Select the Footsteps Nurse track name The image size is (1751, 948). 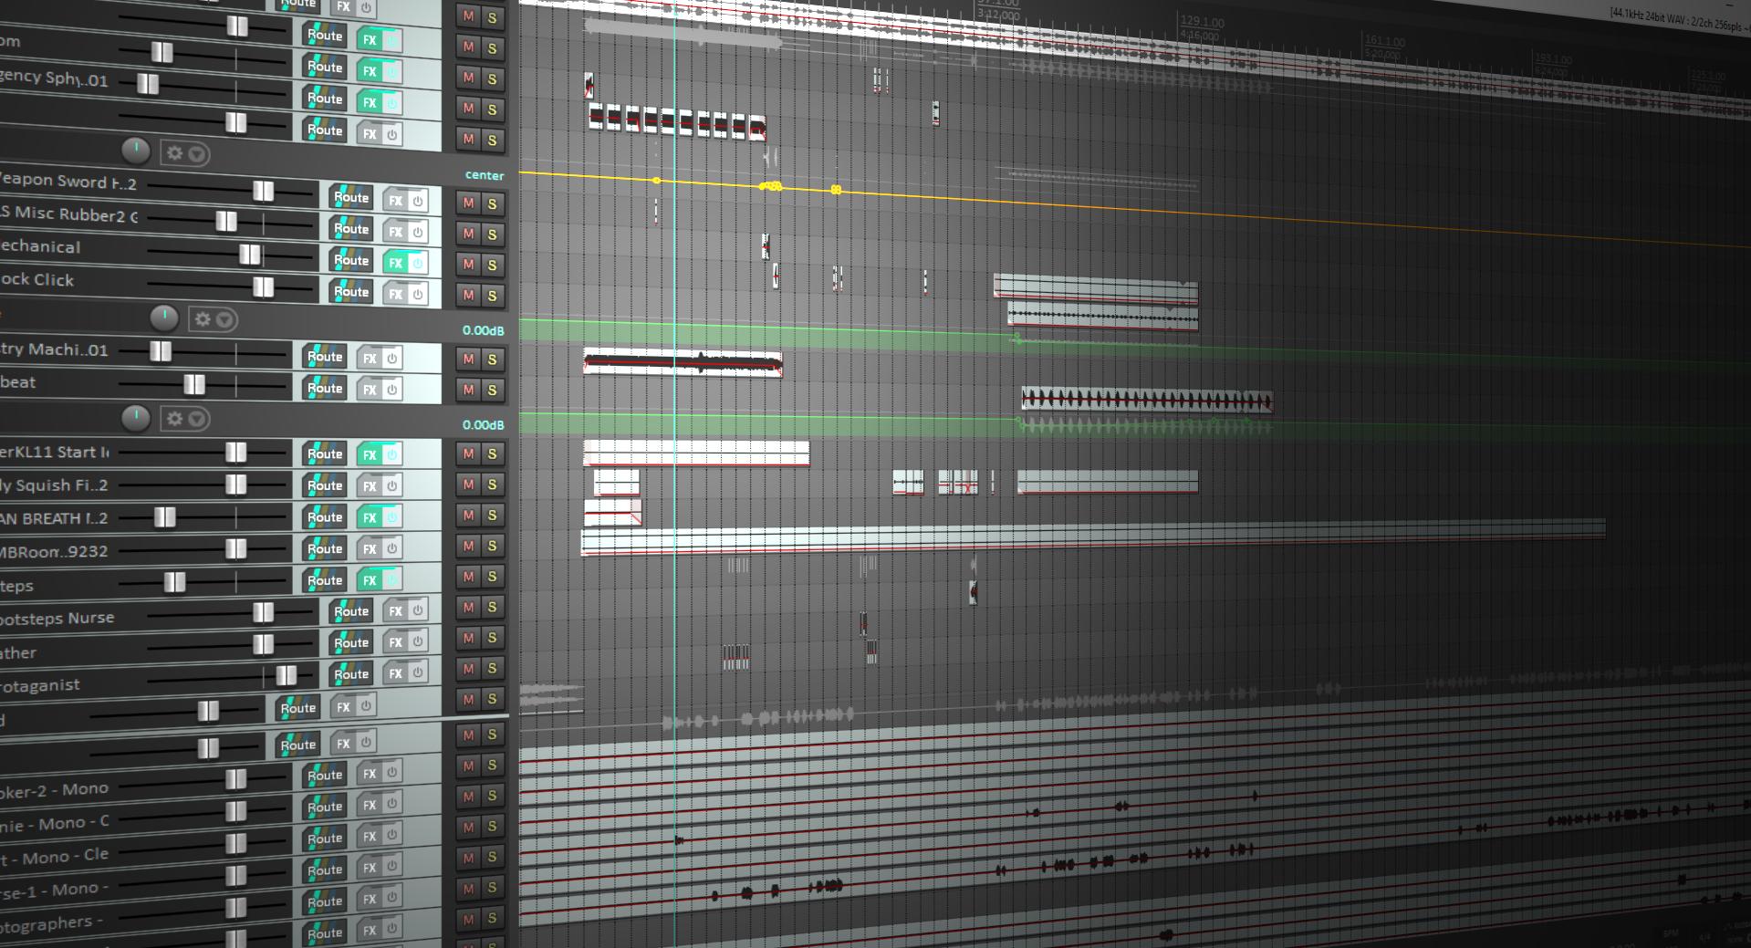coord(57,619)
